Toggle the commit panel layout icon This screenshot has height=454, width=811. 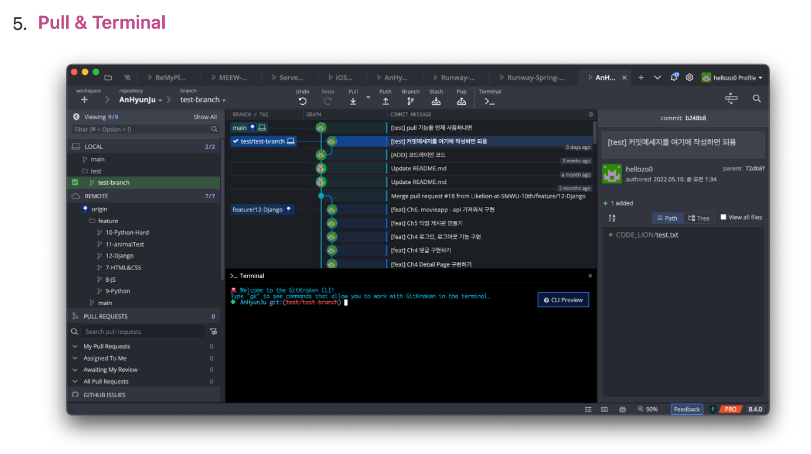click(x=732, y=99)
